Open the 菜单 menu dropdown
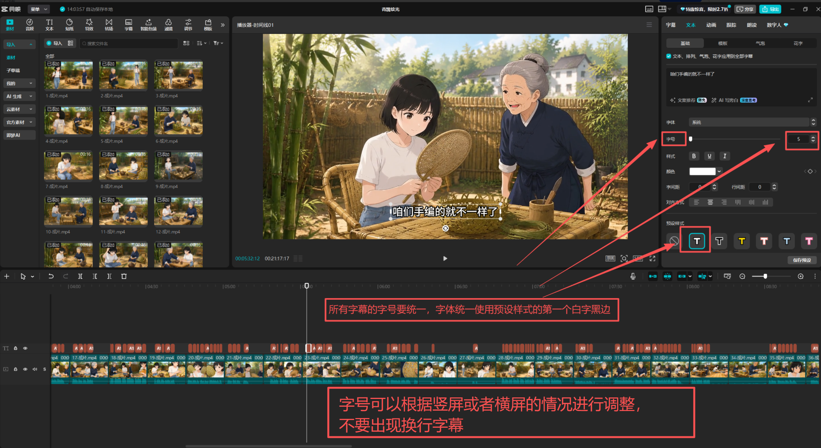 coord(39,9)
